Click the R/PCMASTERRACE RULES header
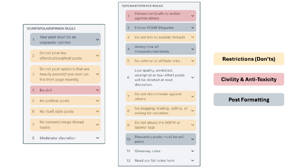Viewport: 293px width, 168px height. pos(142,6)
